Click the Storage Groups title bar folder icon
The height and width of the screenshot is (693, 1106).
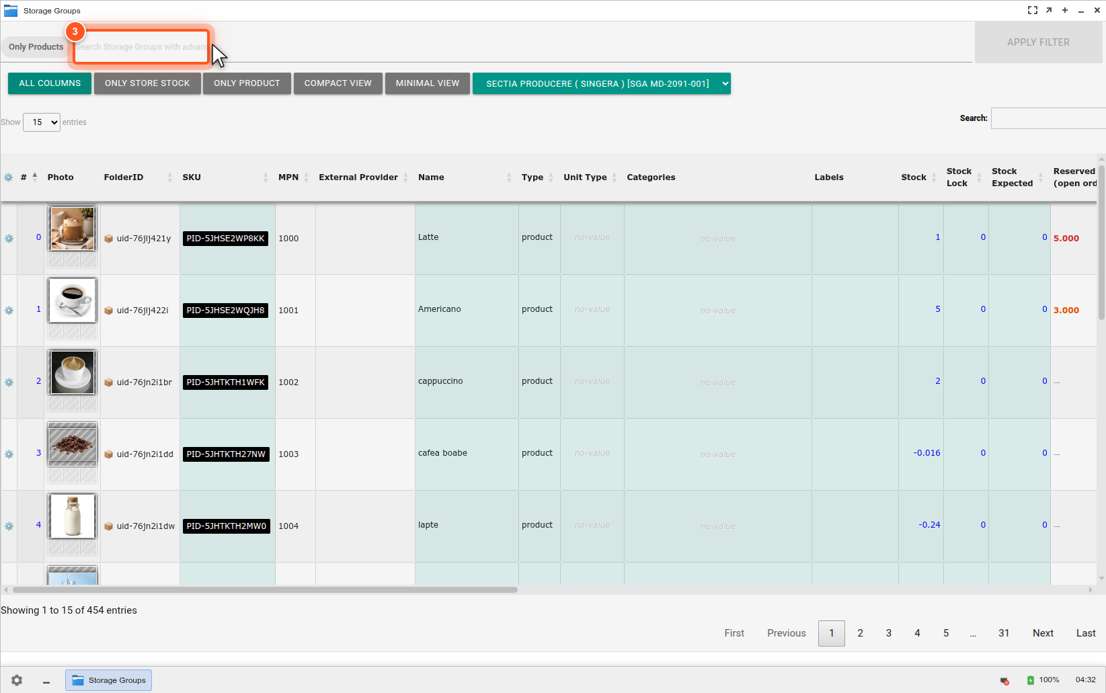click(x=11, y=11)
